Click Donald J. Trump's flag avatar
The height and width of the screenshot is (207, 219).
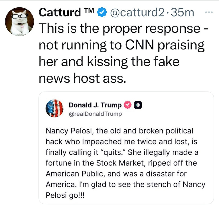[54, 108]
